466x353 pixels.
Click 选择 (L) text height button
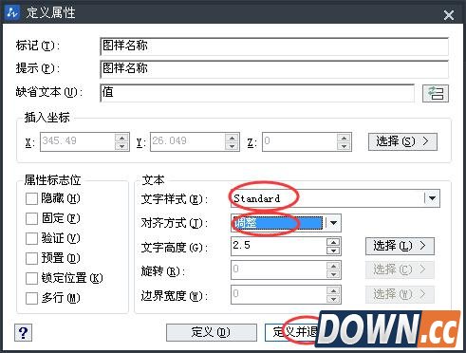(400, 246)
